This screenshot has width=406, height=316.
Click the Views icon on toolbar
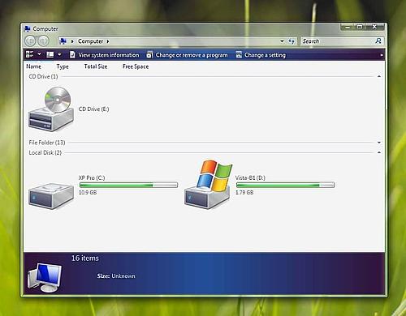[50, 54]
